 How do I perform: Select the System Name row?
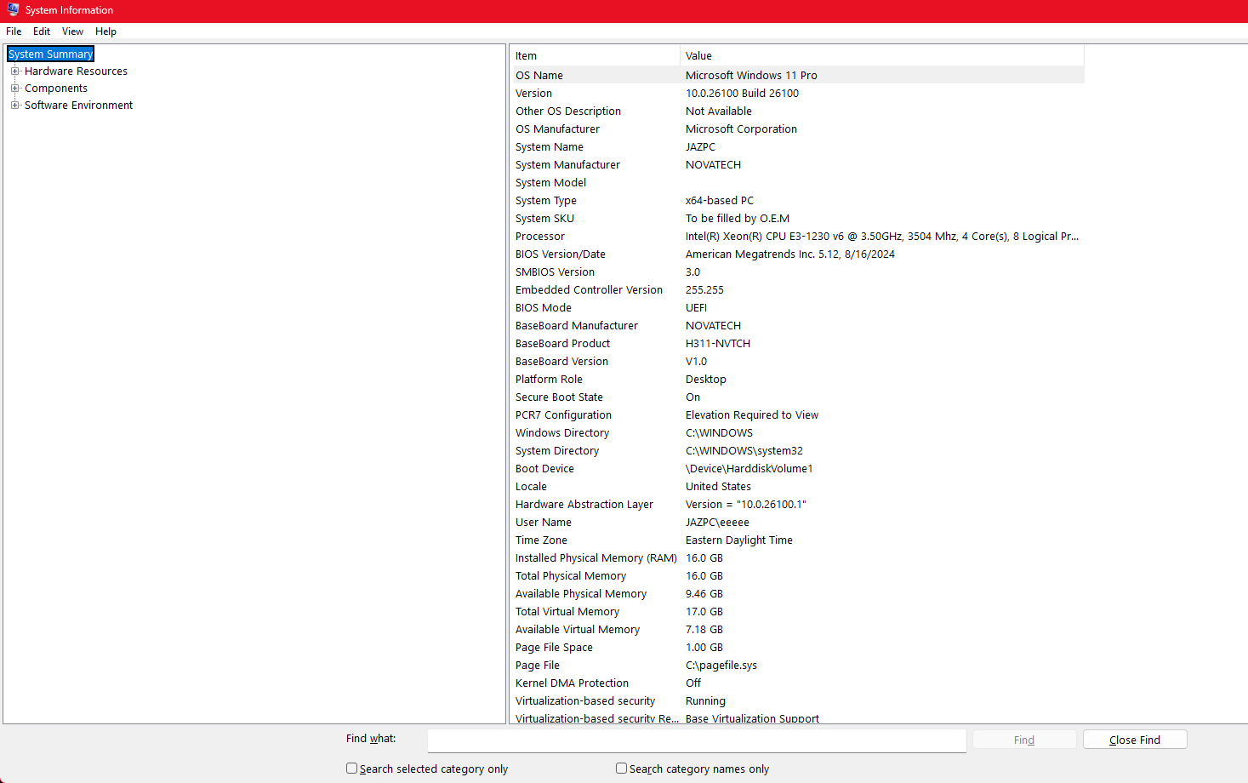click(799, 146)
